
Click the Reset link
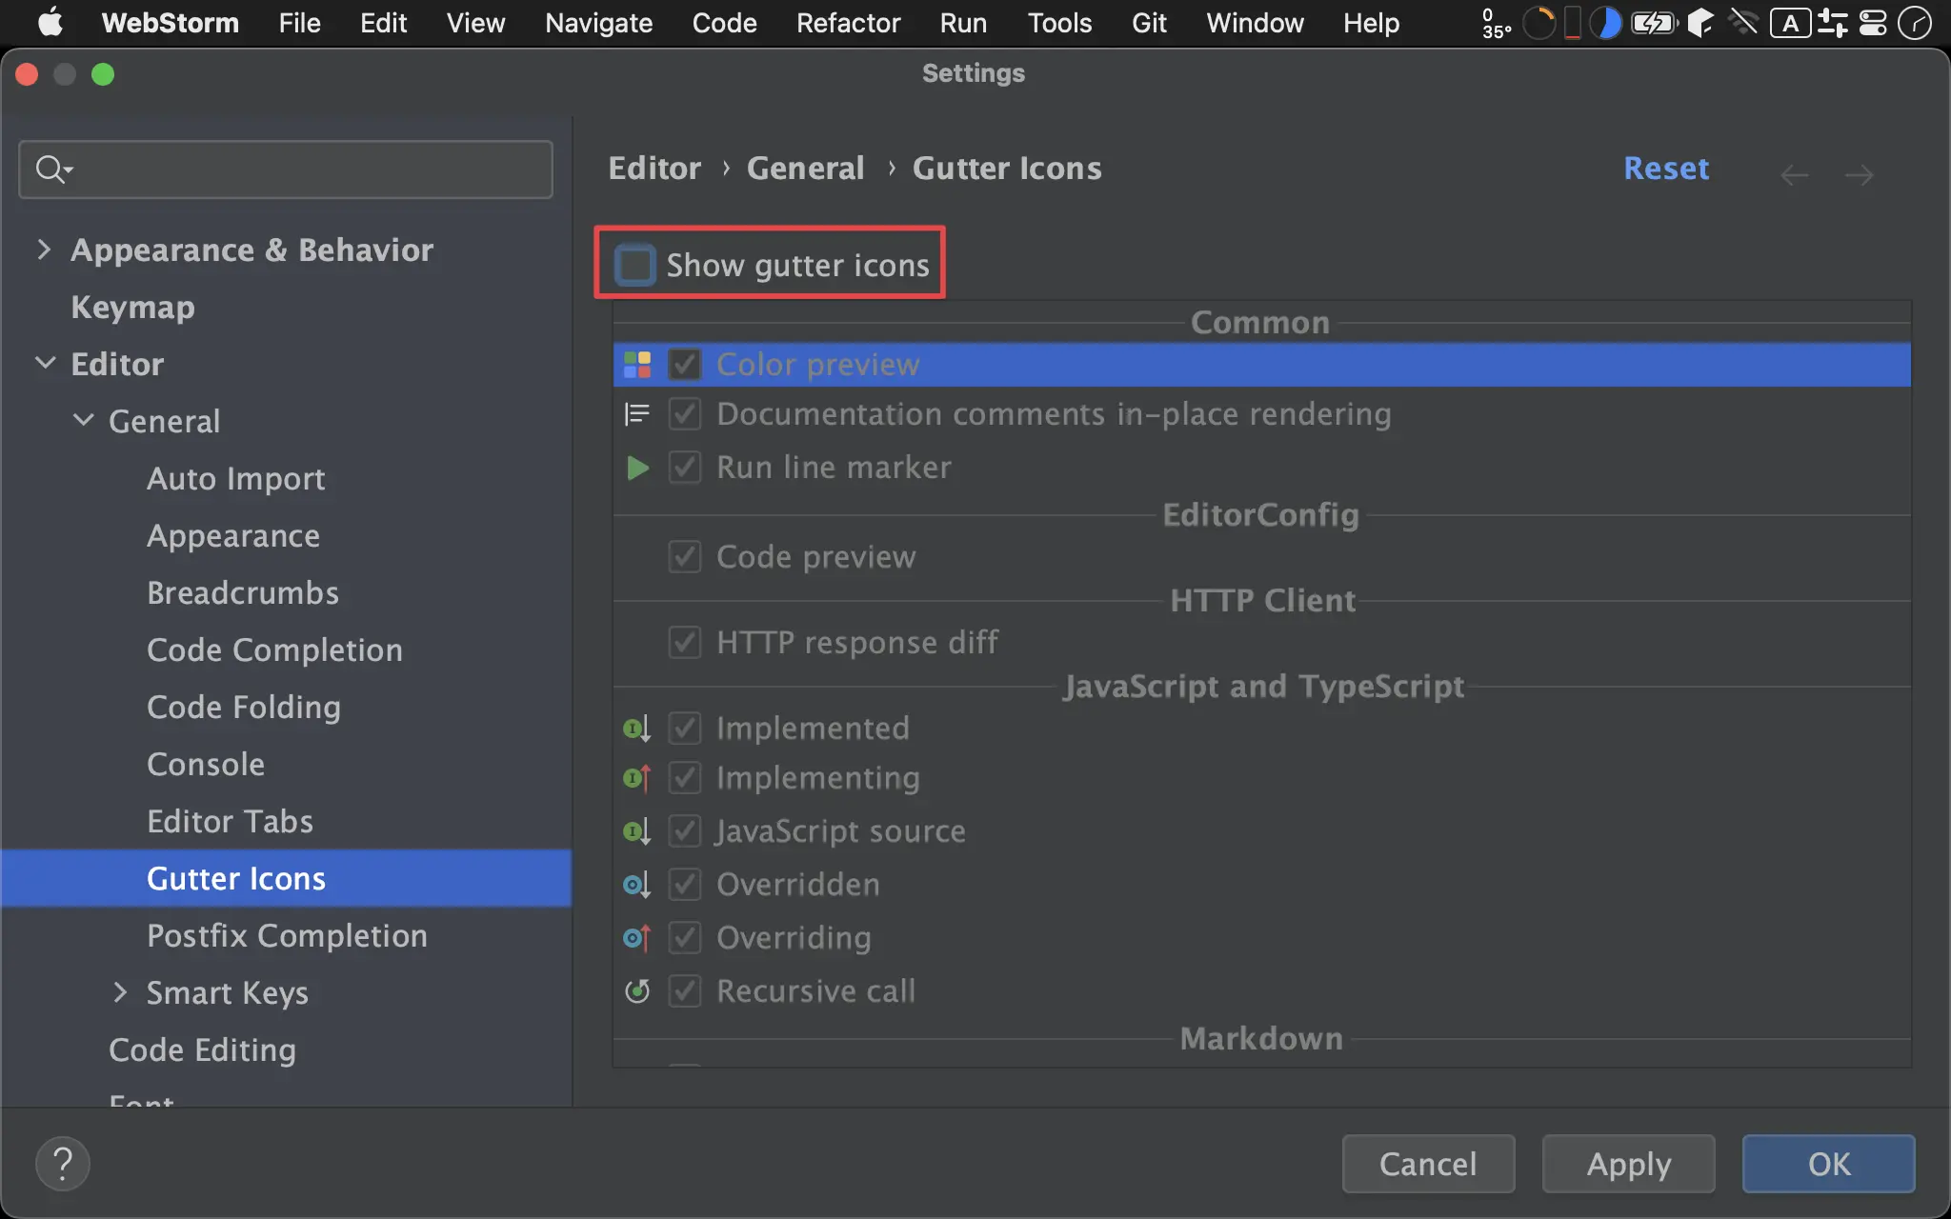[x=1666, y=169]
